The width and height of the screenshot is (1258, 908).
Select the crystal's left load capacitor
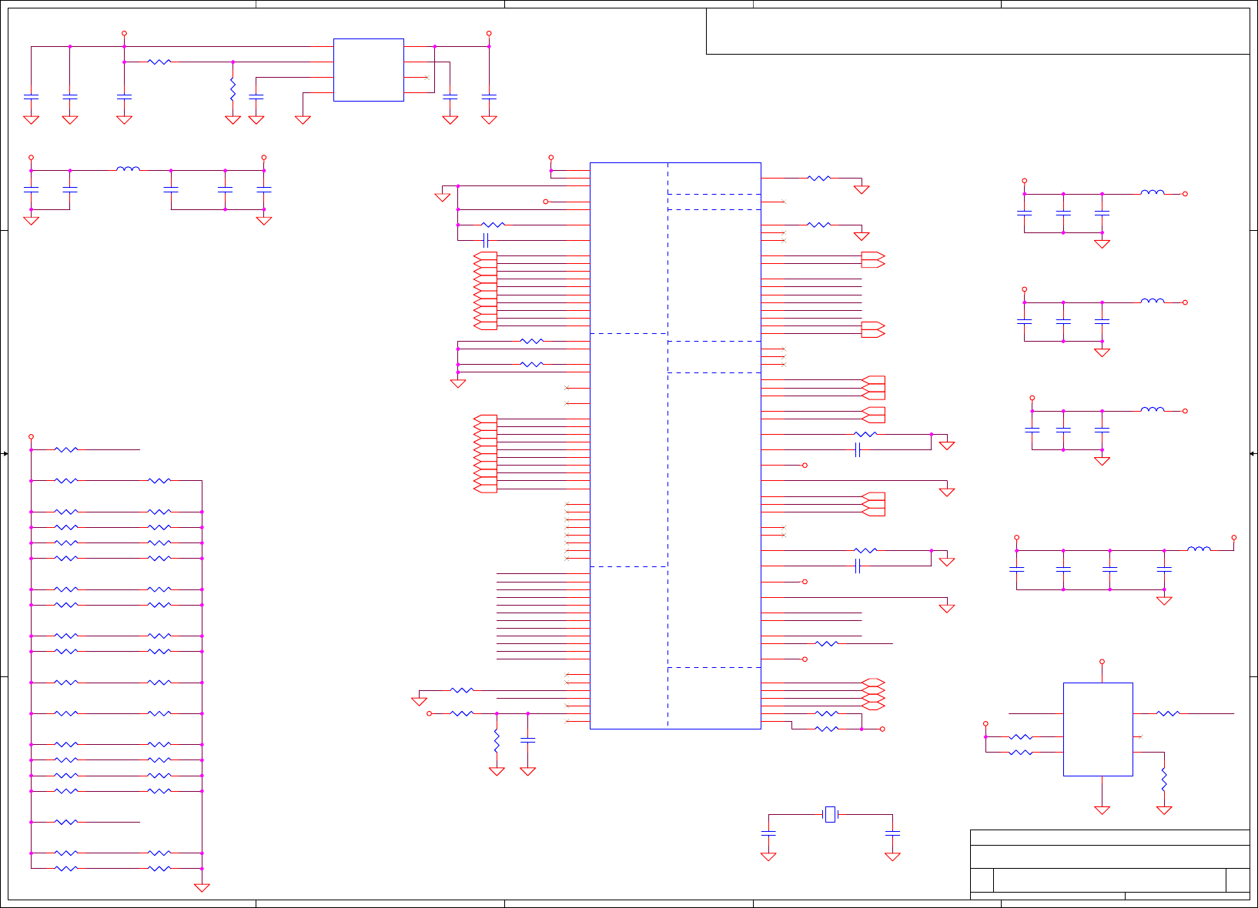coord(768,833)
